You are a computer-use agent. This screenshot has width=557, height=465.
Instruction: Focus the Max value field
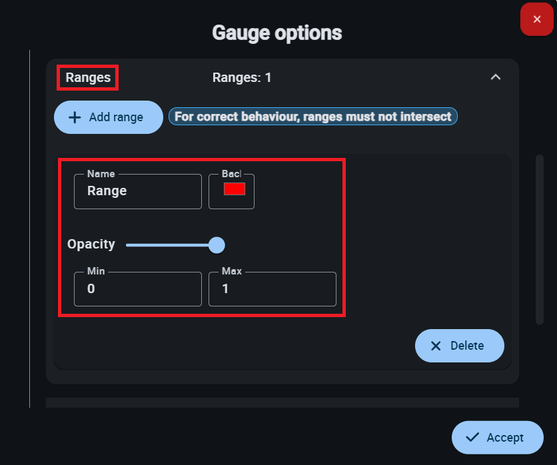click(x=272, y=289)
